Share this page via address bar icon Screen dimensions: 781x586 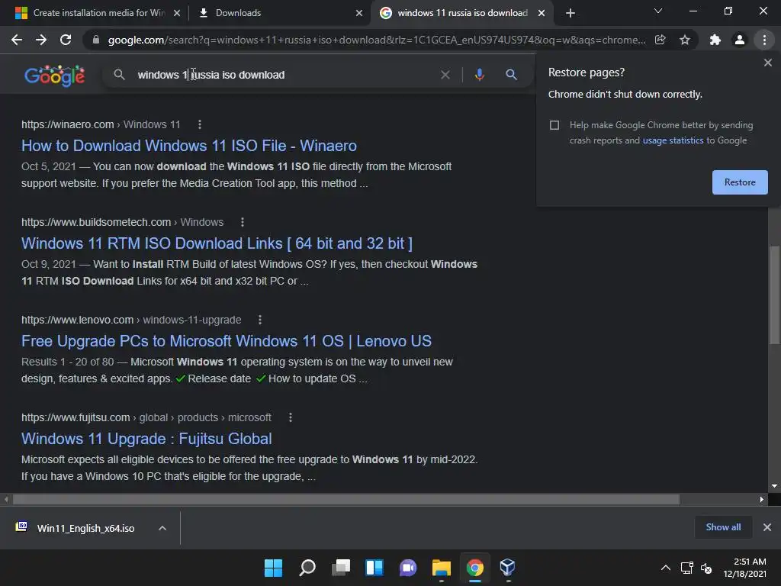[x=660, y=40]
